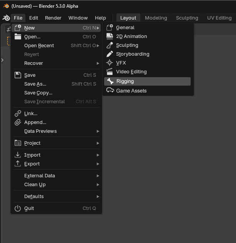Click the Blender icon in title bar
Screen dimensions: 236x243
point(6,6)
